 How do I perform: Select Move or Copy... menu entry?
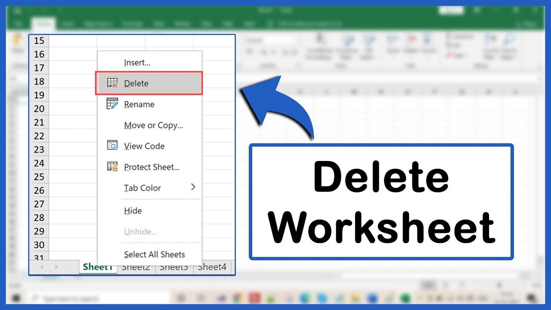[153, 125]
